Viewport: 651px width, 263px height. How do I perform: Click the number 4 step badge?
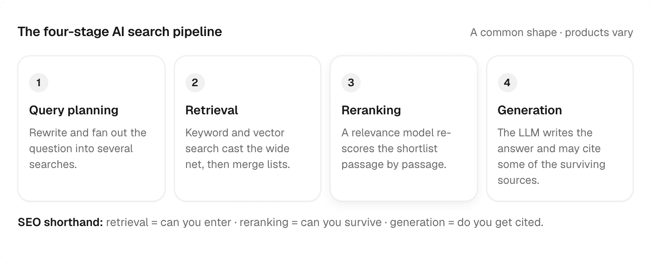click(507, 83)
